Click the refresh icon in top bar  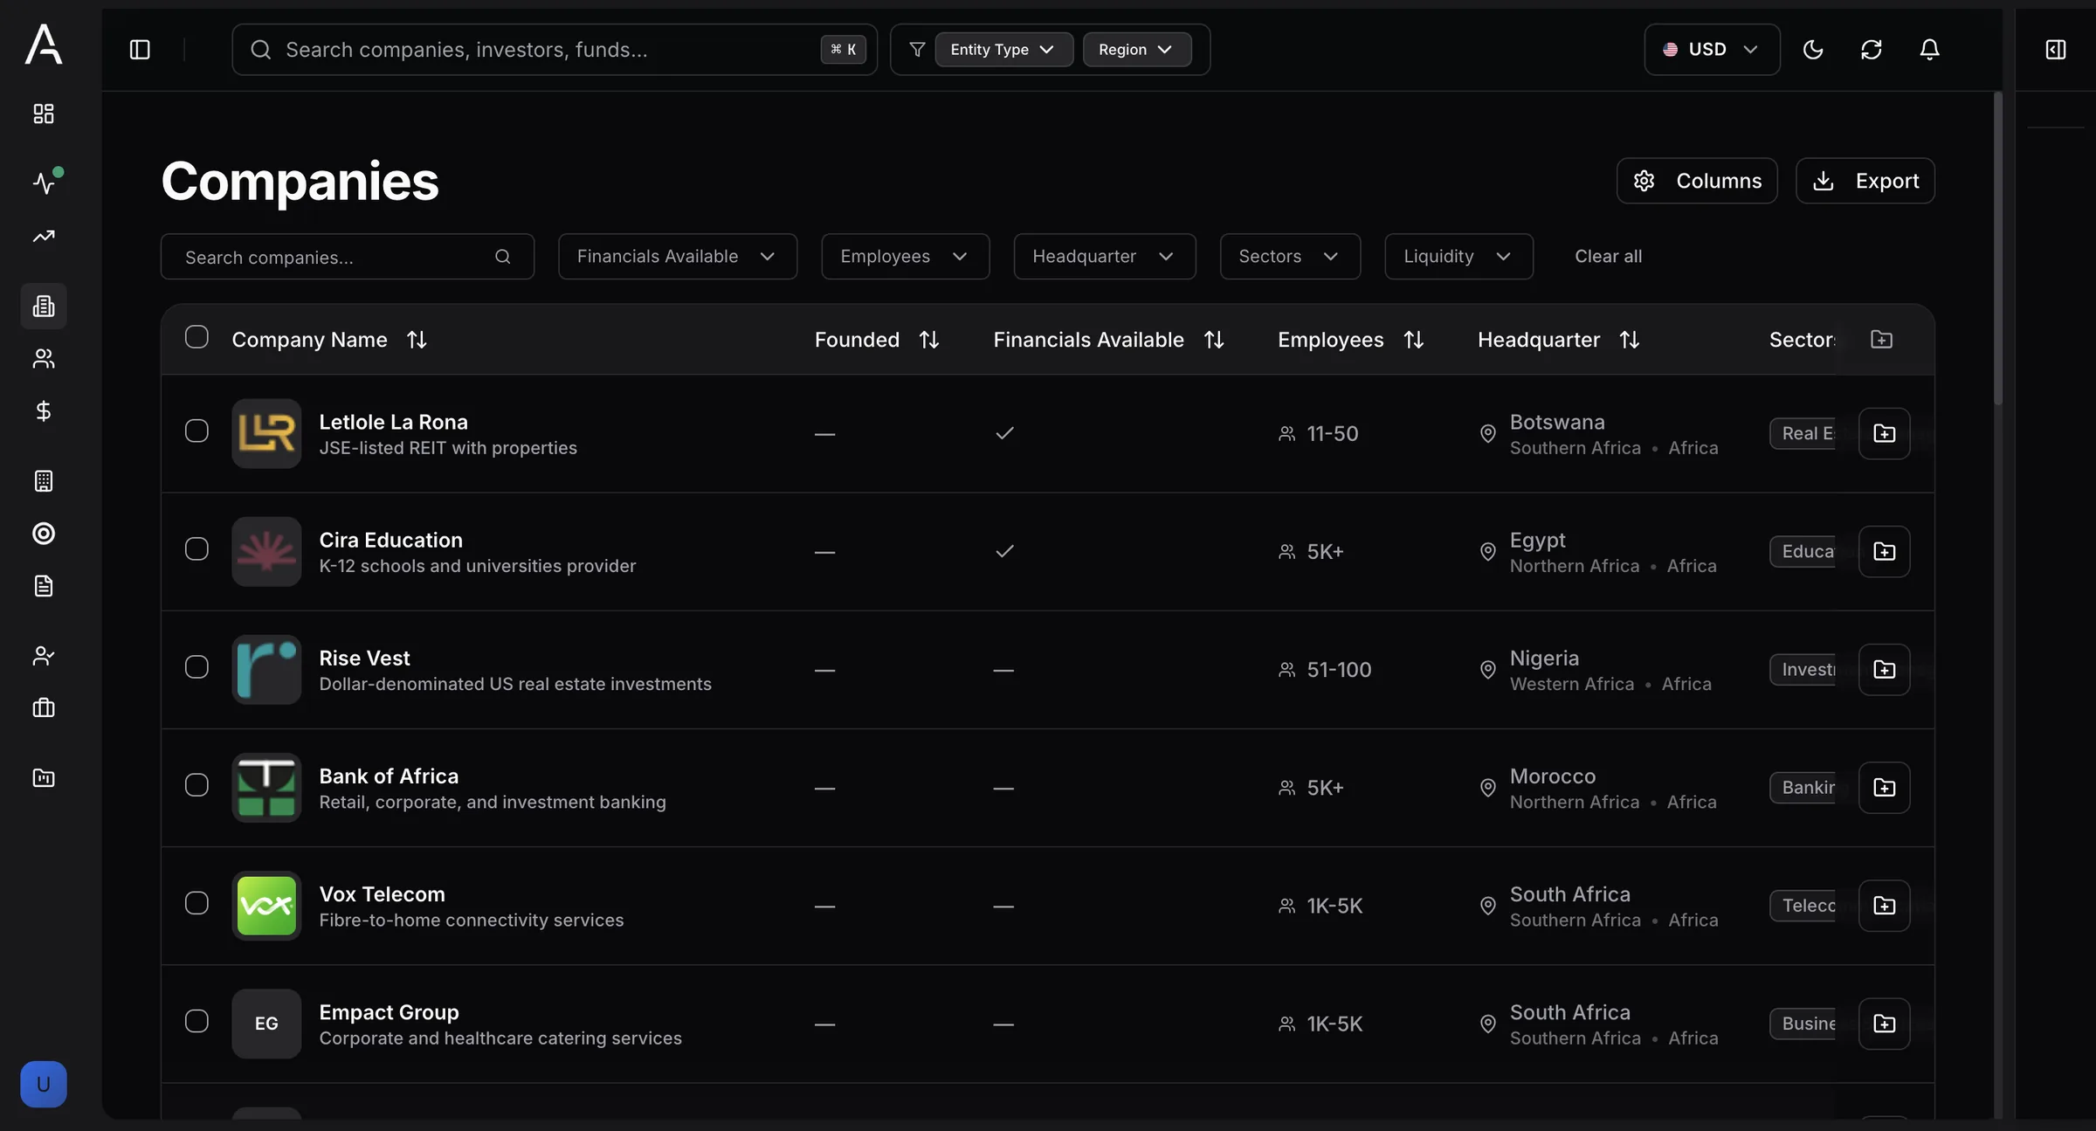(1871, 50)
